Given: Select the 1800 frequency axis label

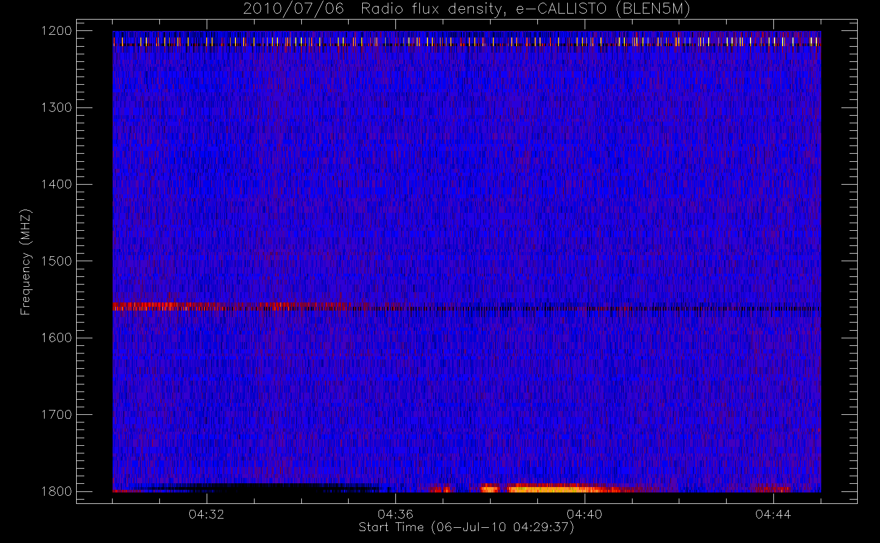Looking at the screenshot, I should pyautogui.click(x=57, y=491).
